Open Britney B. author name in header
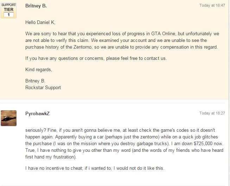 point(36,6)
